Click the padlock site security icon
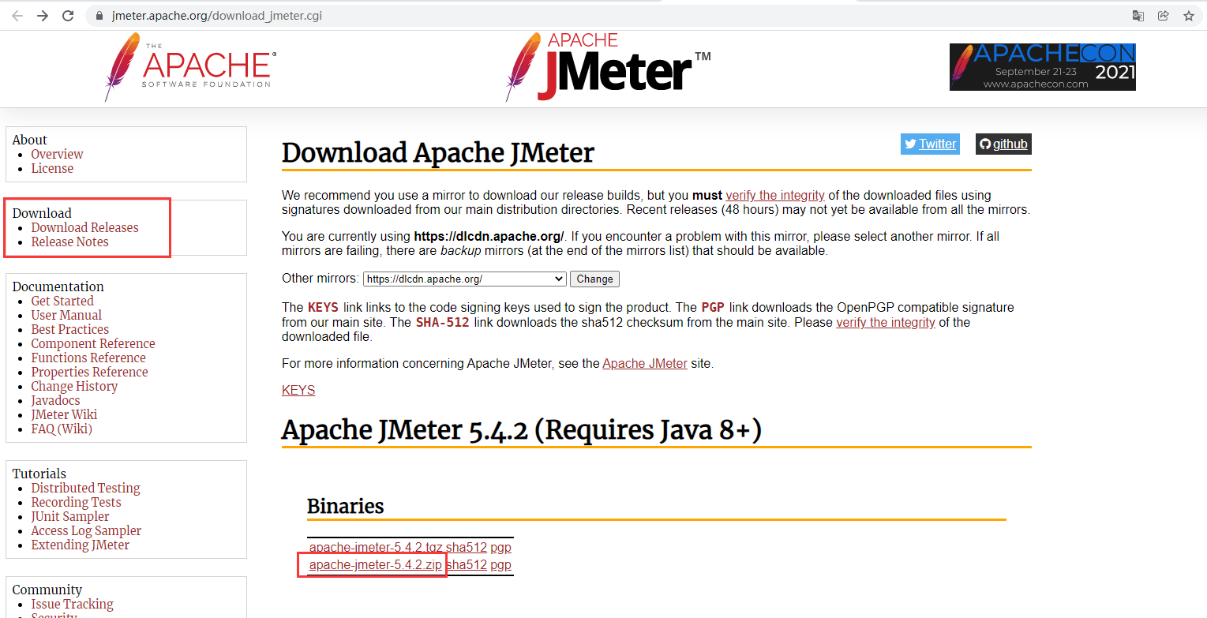 (x=99, y=16)
